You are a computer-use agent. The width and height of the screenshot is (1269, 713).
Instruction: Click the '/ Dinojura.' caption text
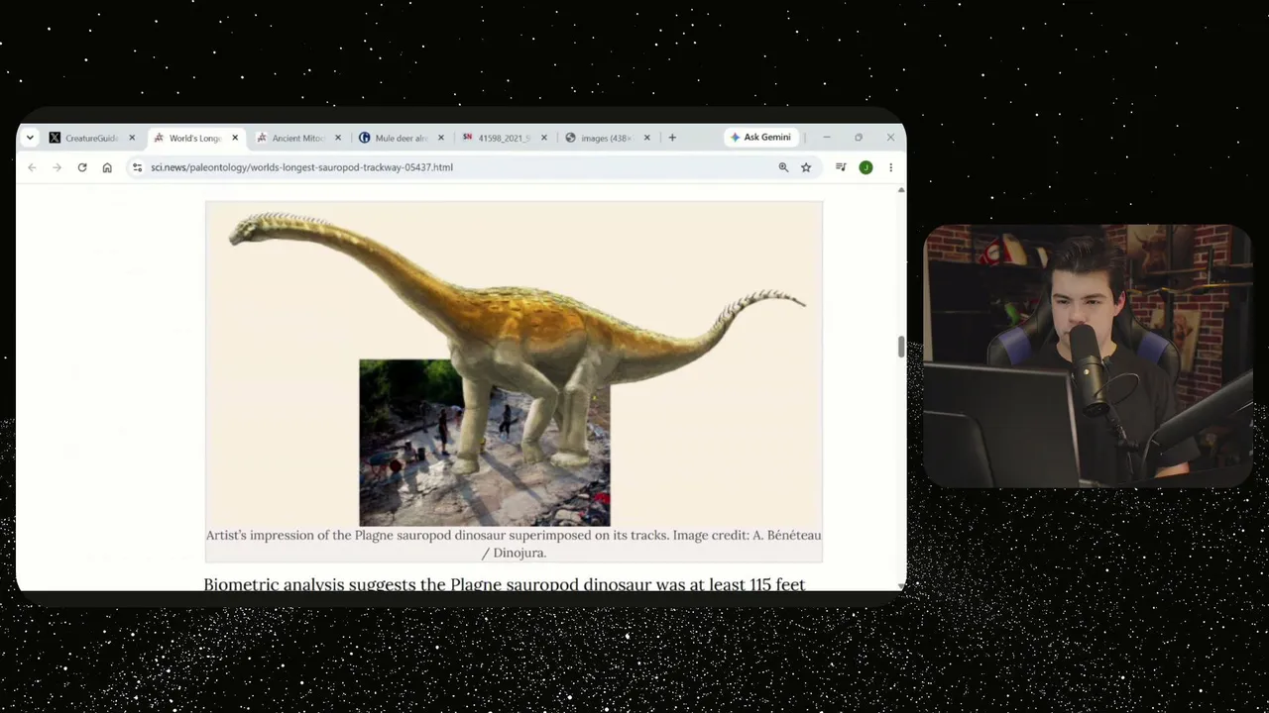point(514,553)
